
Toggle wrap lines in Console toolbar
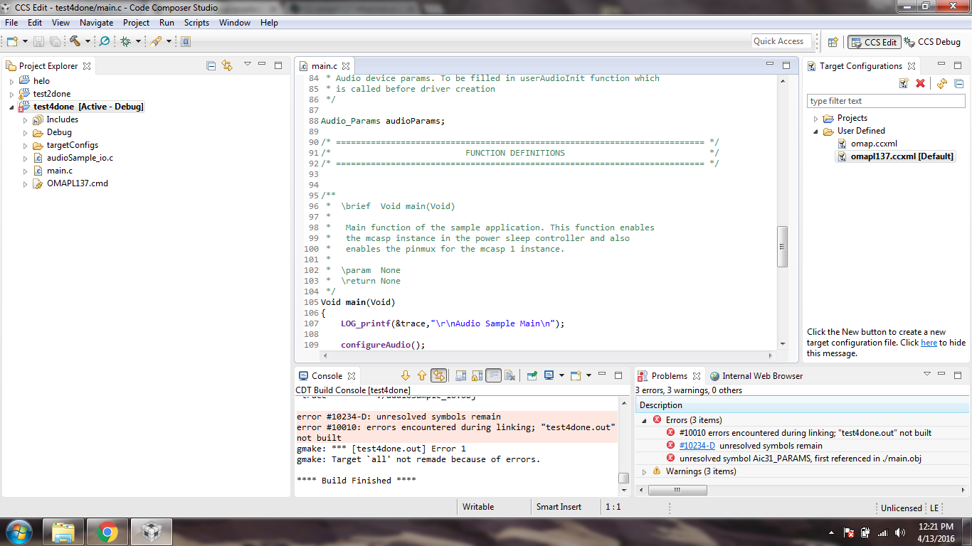pos(493,375)
